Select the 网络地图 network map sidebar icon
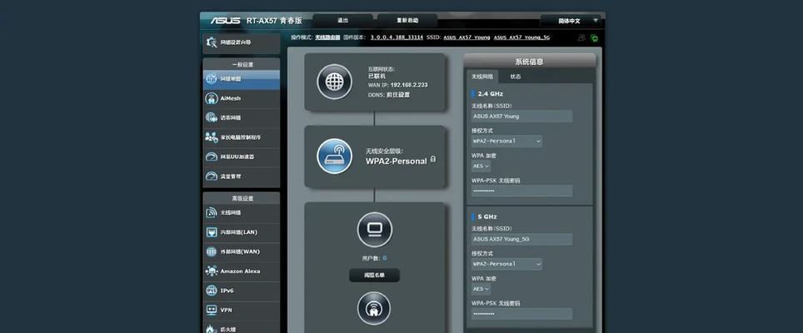The width and height of the screenshot is (803, 333). 212,79
